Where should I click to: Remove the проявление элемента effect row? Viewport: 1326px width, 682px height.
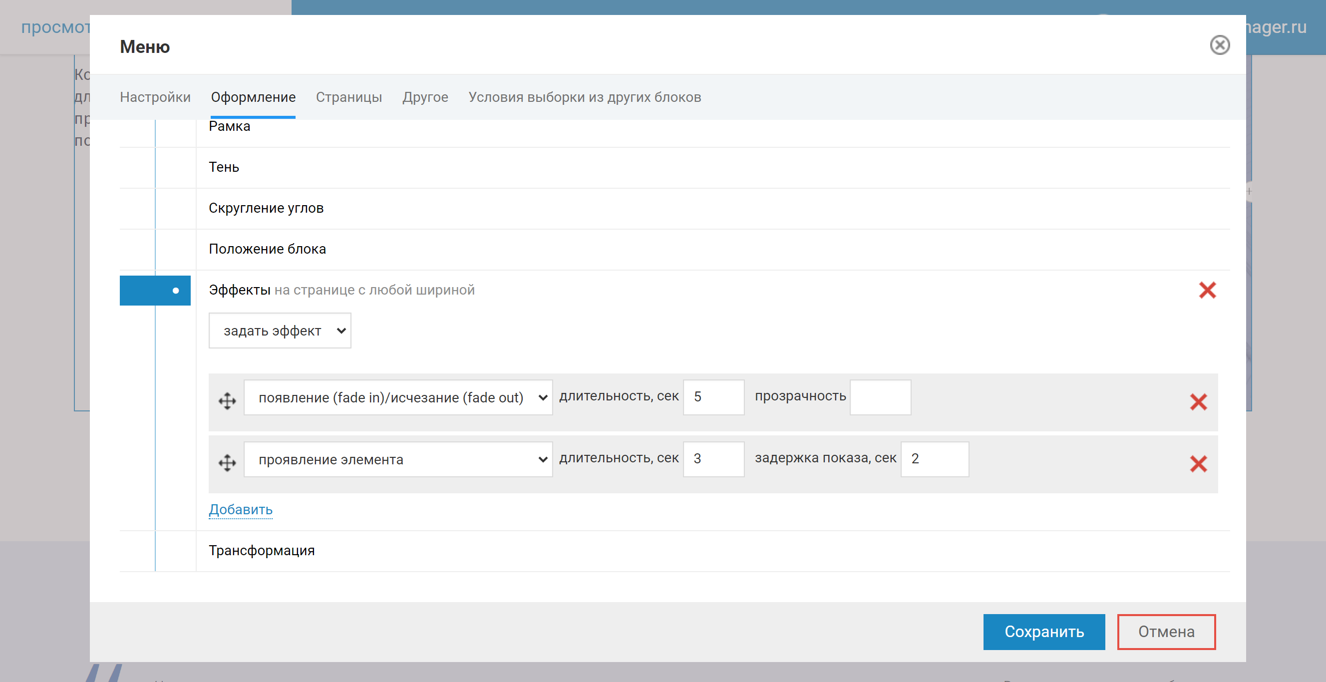pos(1198,464)
